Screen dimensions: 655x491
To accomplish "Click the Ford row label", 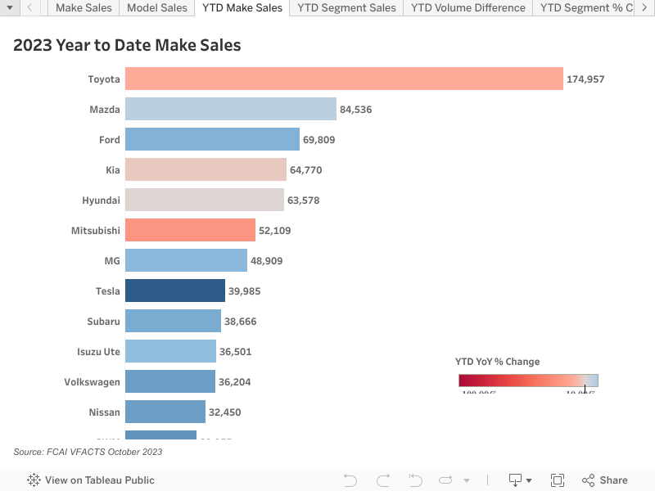I will 110,139.
